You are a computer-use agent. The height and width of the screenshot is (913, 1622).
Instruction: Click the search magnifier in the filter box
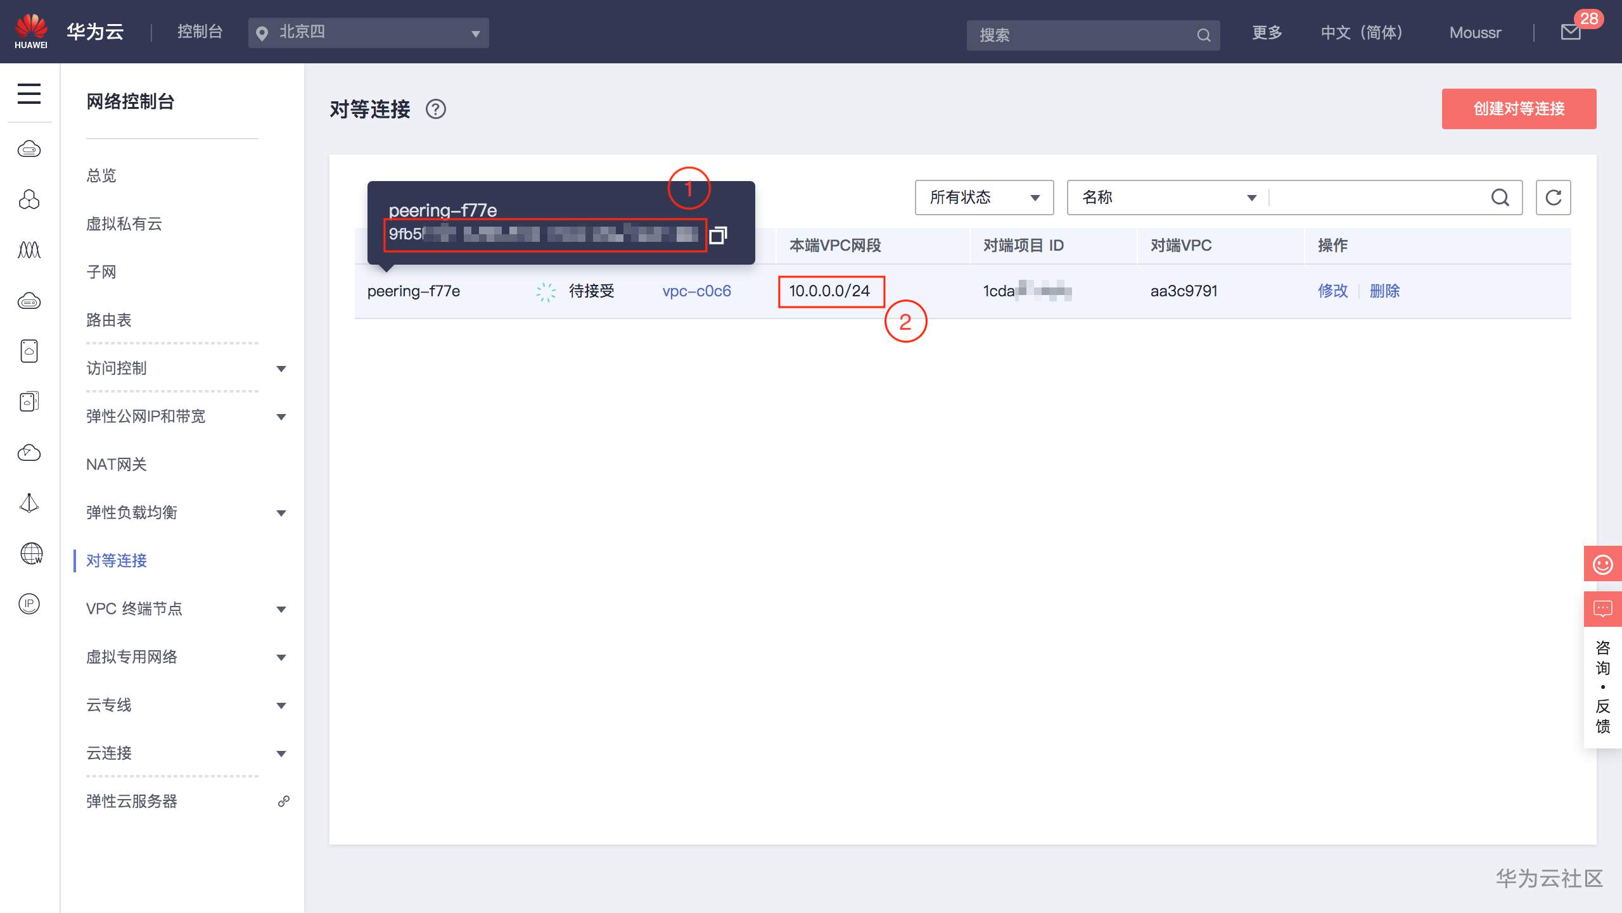pyautogui.click(x=1500, y=198)
